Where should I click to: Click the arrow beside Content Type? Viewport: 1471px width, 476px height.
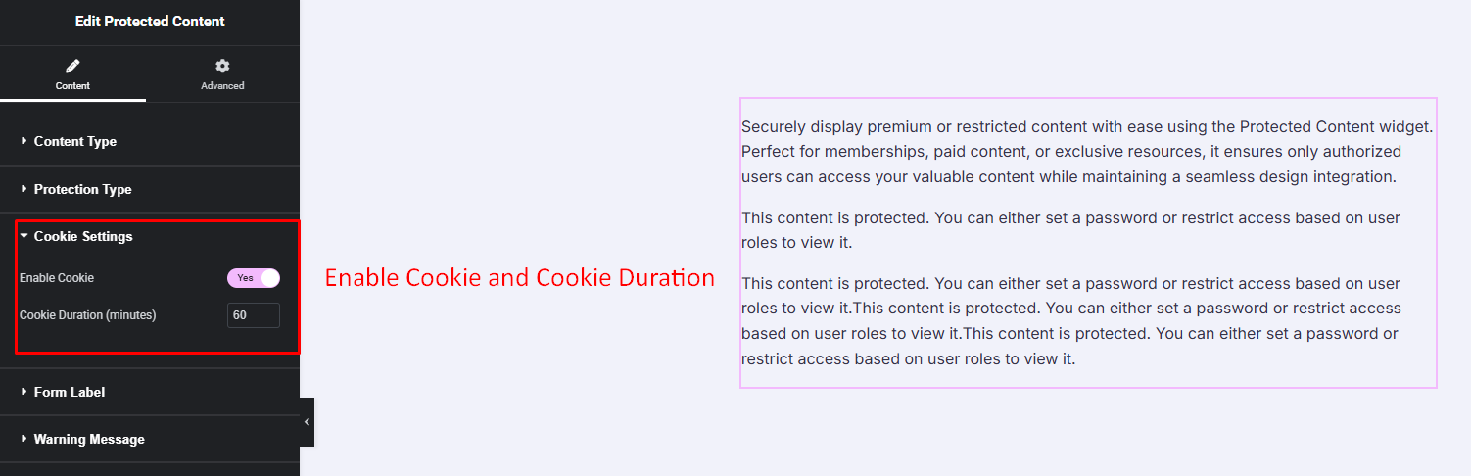(x=24, y=141)
